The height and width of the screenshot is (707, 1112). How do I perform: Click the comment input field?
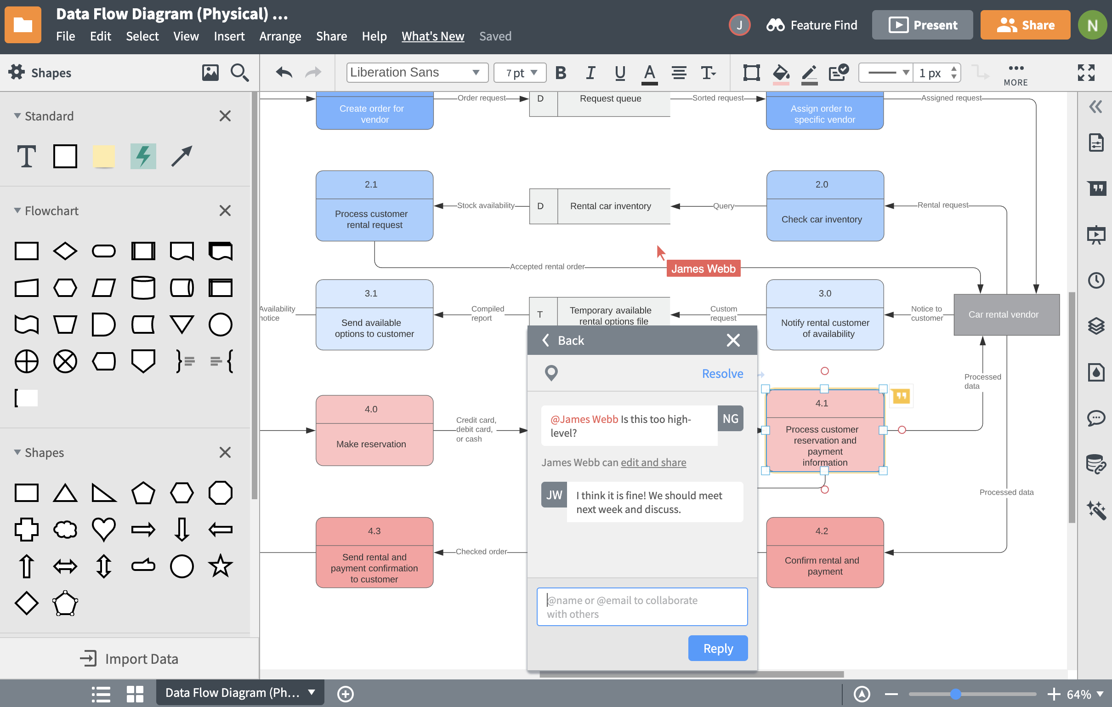tap(642, 606)
